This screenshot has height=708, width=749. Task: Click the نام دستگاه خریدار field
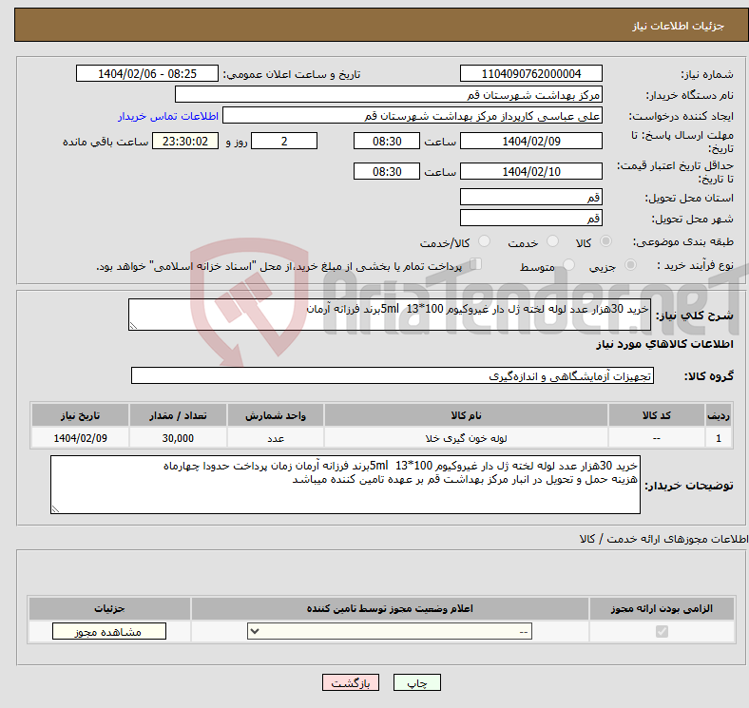click(389, 95)
